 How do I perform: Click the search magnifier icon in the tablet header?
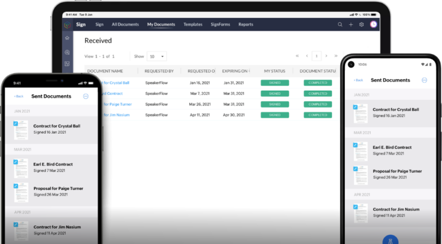340,25
